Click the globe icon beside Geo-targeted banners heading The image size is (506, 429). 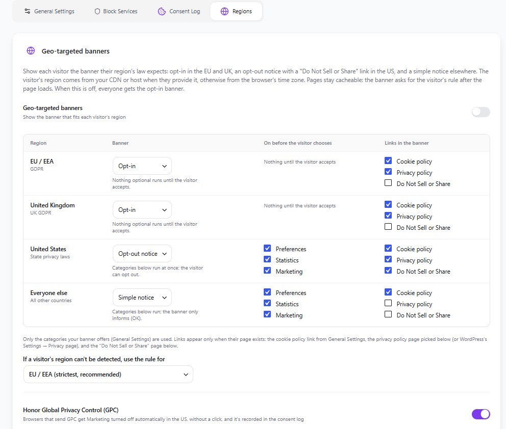tap(31, 50)
